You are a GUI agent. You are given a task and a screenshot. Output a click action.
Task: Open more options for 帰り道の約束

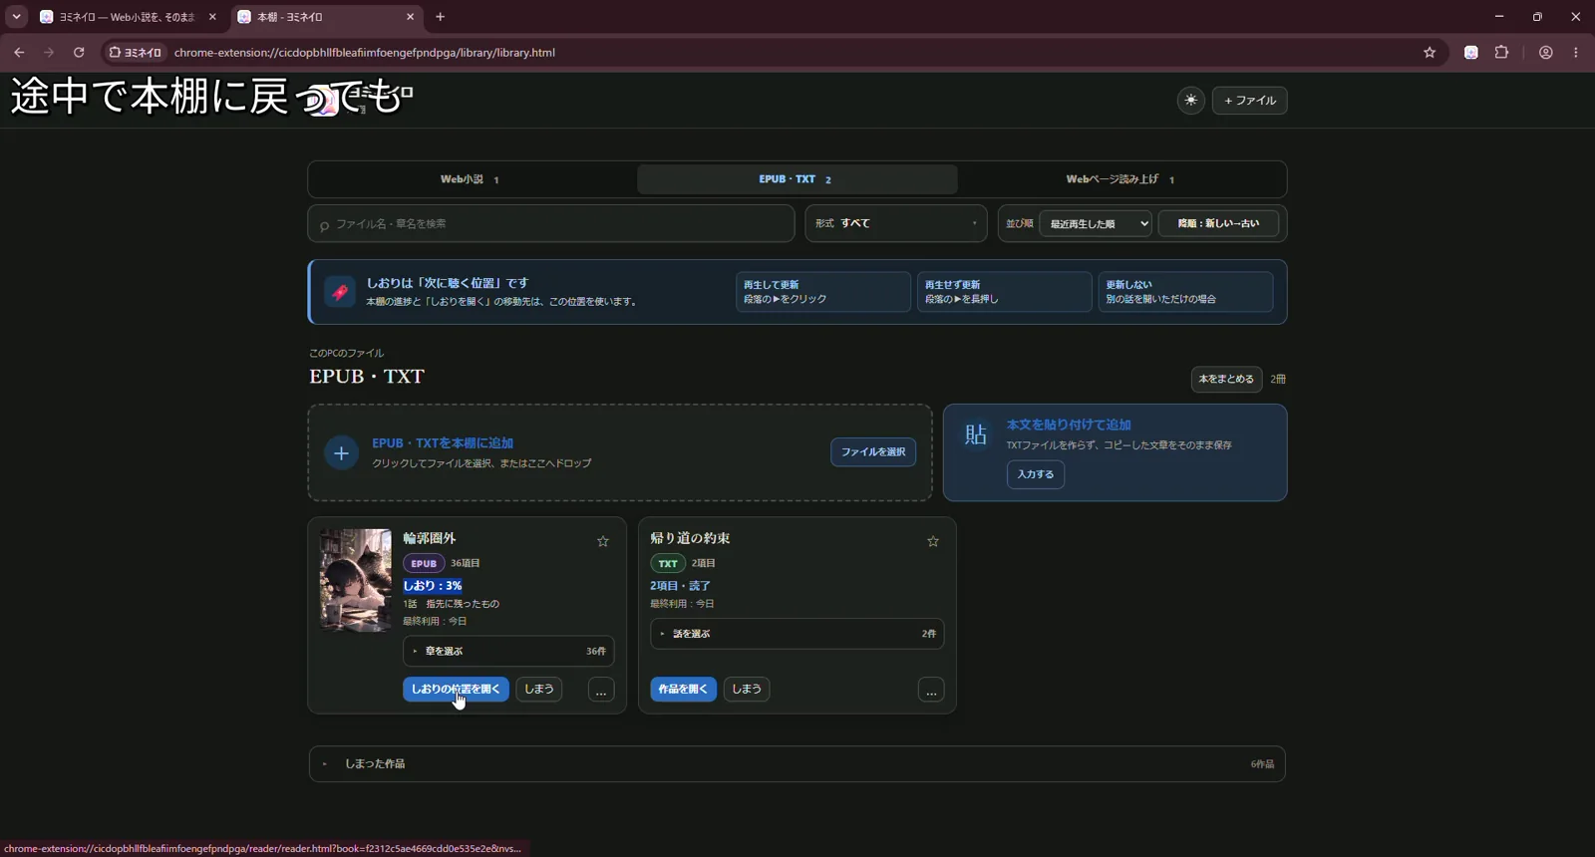[x=931, y=690]
